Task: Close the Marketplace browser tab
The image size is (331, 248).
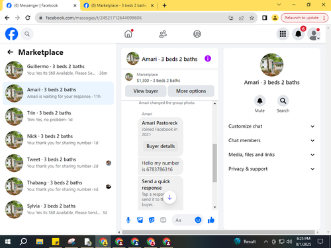Action: pos(152,5)
